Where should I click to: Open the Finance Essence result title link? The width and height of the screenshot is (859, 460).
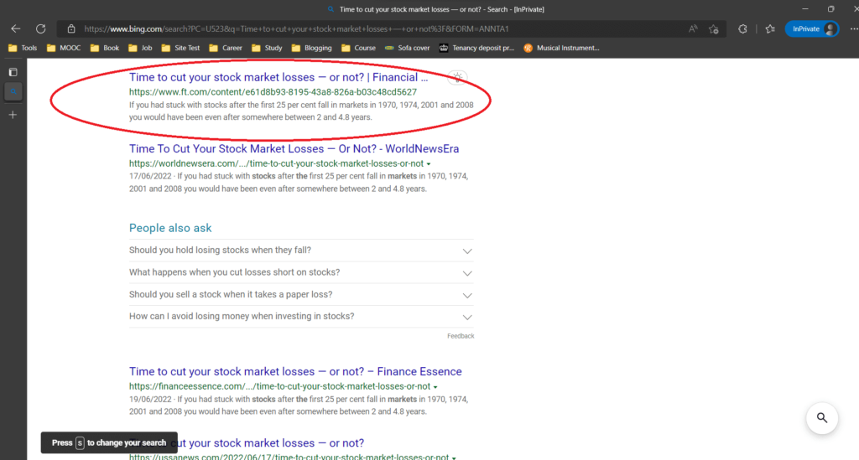click(x=295, y=371)
